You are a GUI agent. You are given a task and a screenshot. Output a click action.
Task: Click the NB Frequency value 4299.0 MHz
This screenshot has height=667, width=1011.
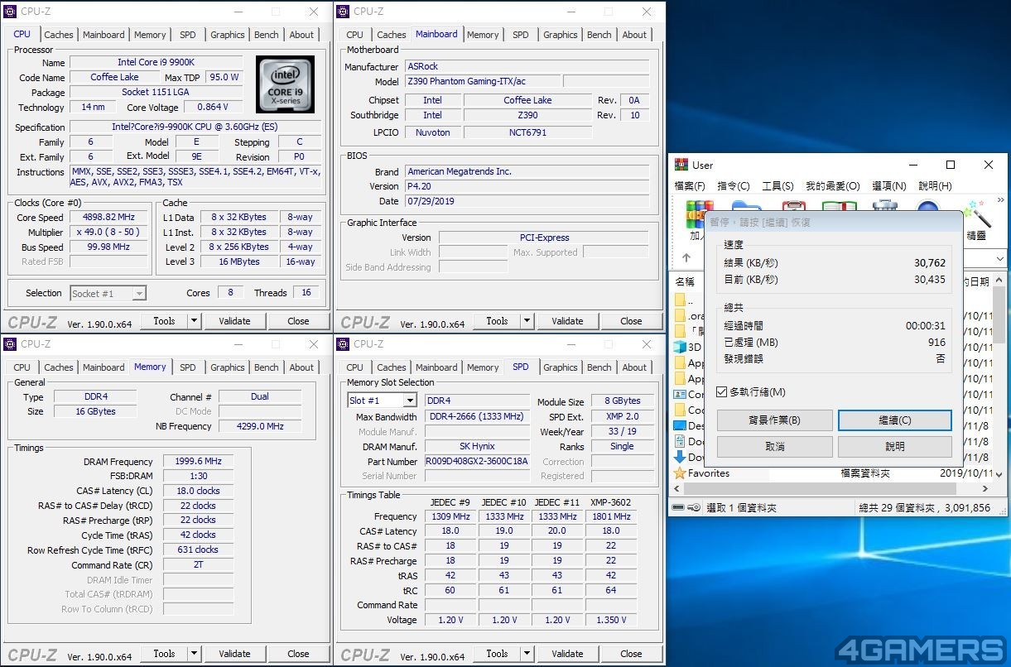pyautogui.click(x=260, y=426)
